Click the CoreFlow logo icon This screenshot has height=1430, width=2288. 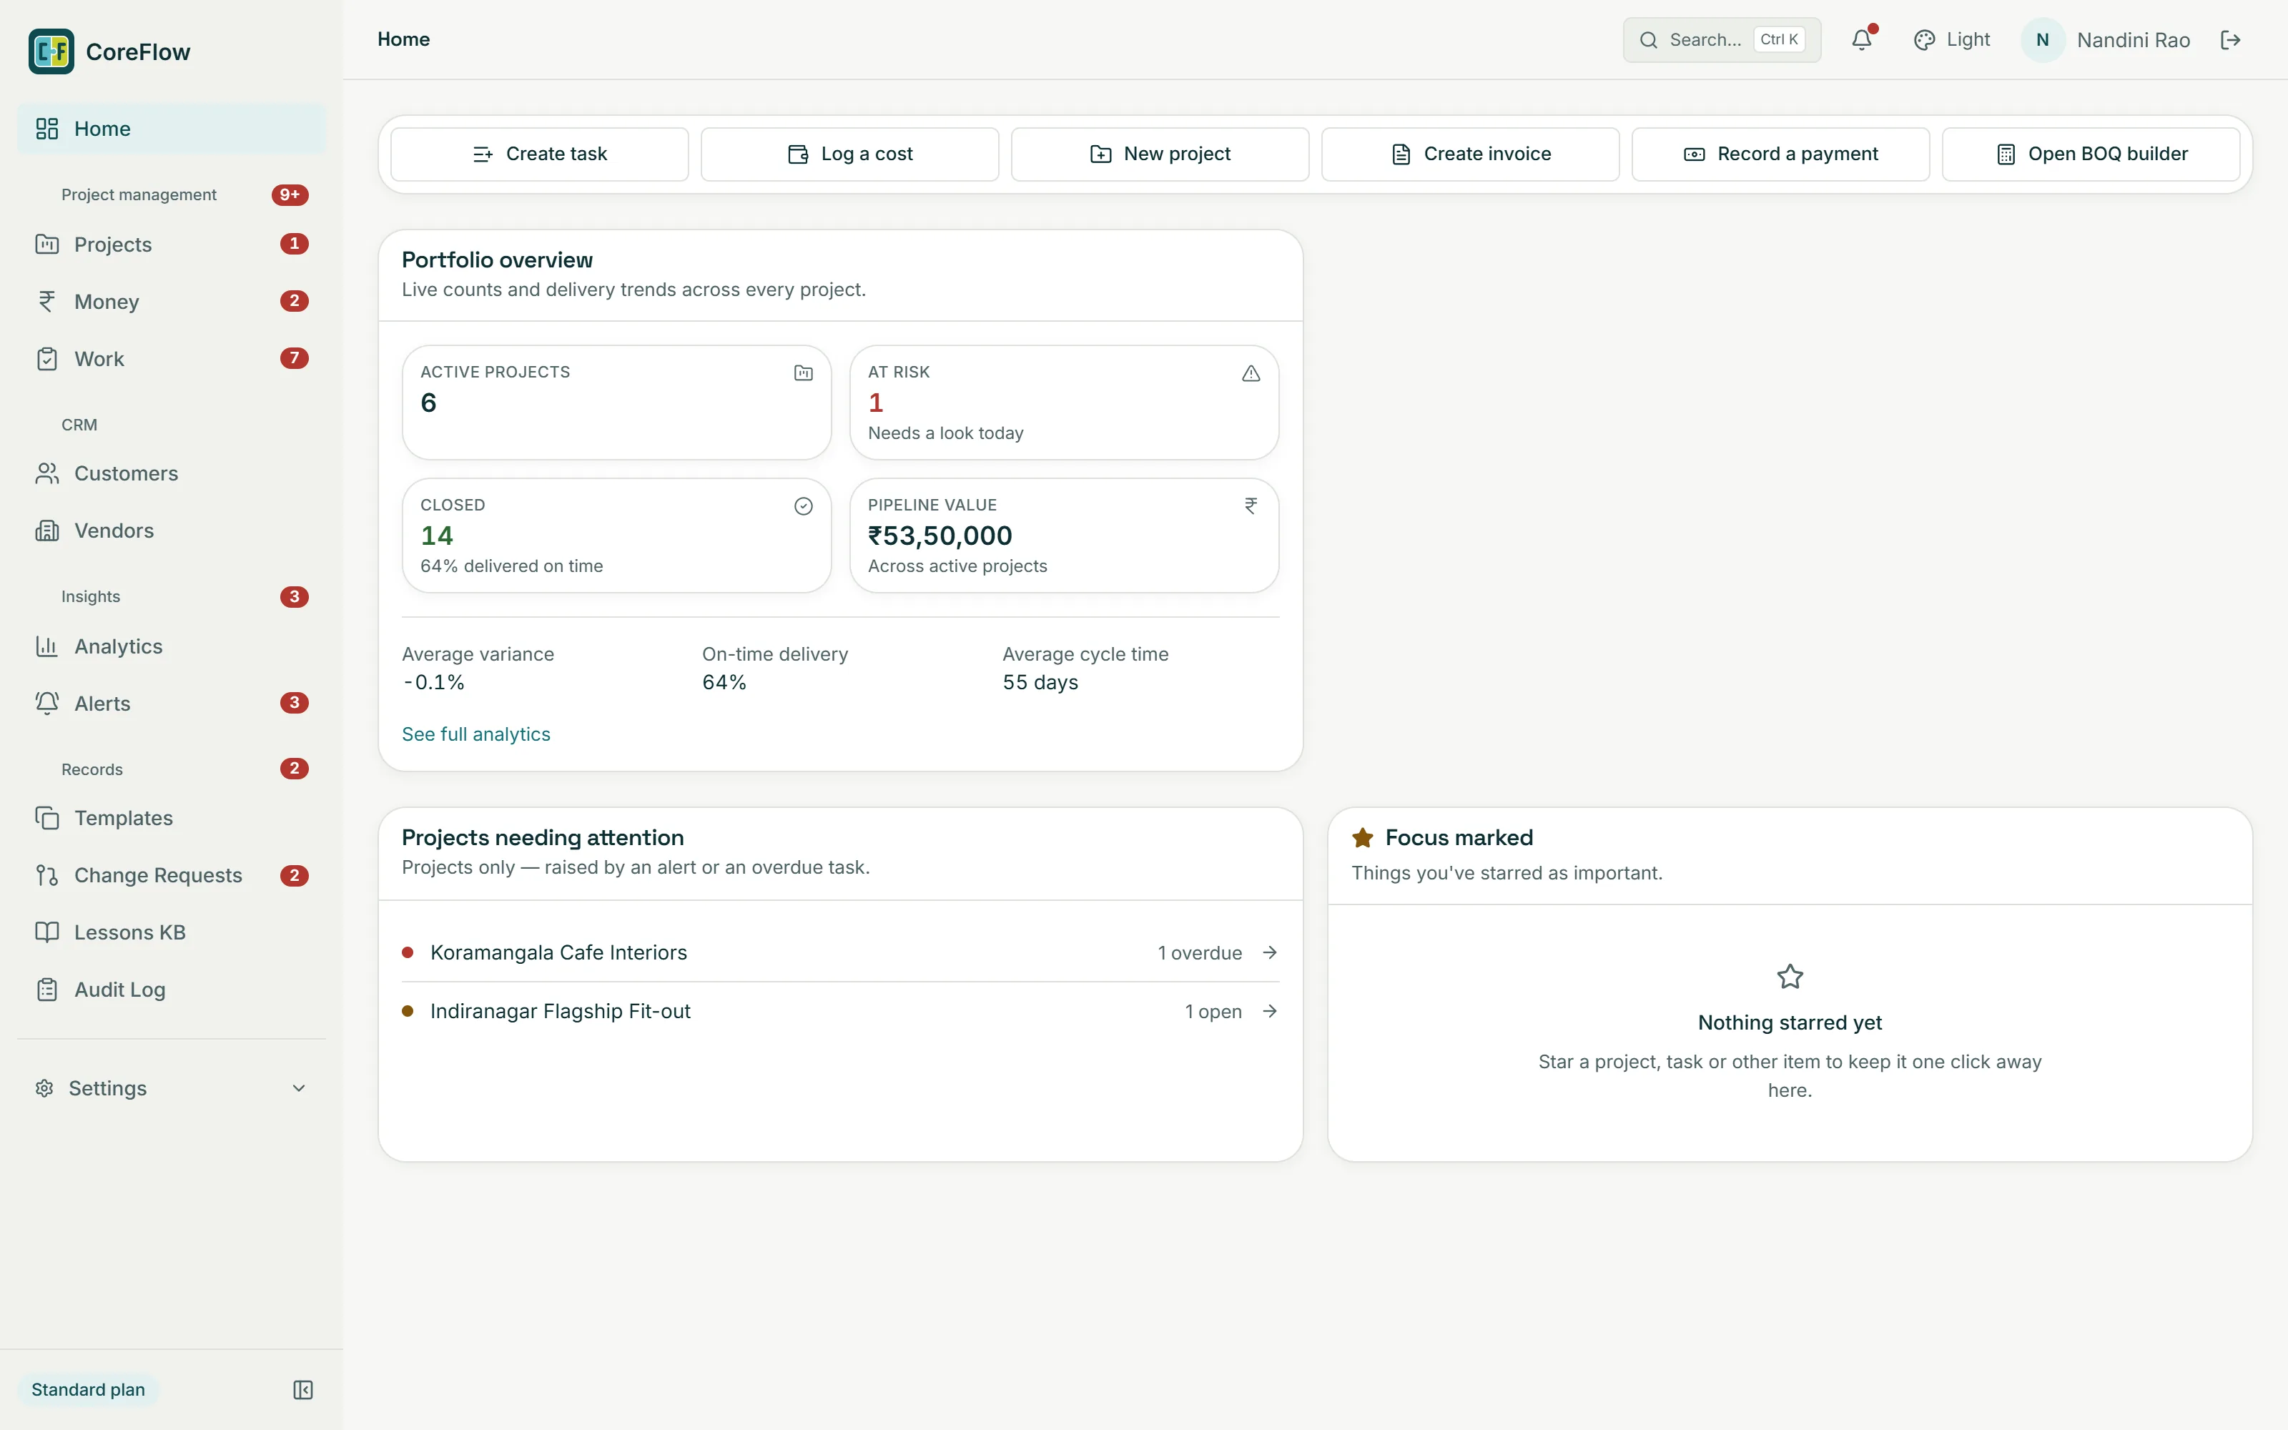51,51
